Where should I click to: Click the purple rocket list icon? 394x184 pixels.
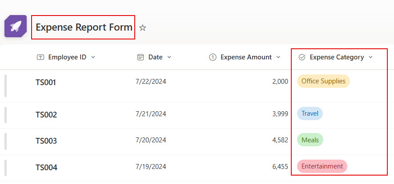click(16, 26)
